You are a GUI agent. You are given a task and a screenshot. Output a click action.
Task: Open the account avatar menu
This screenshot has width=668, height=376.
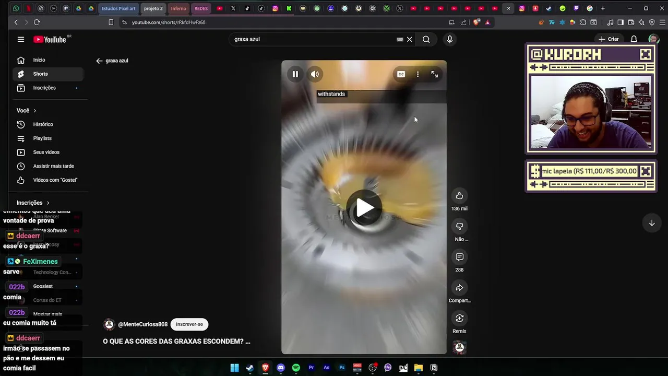[x=653, y=39]
